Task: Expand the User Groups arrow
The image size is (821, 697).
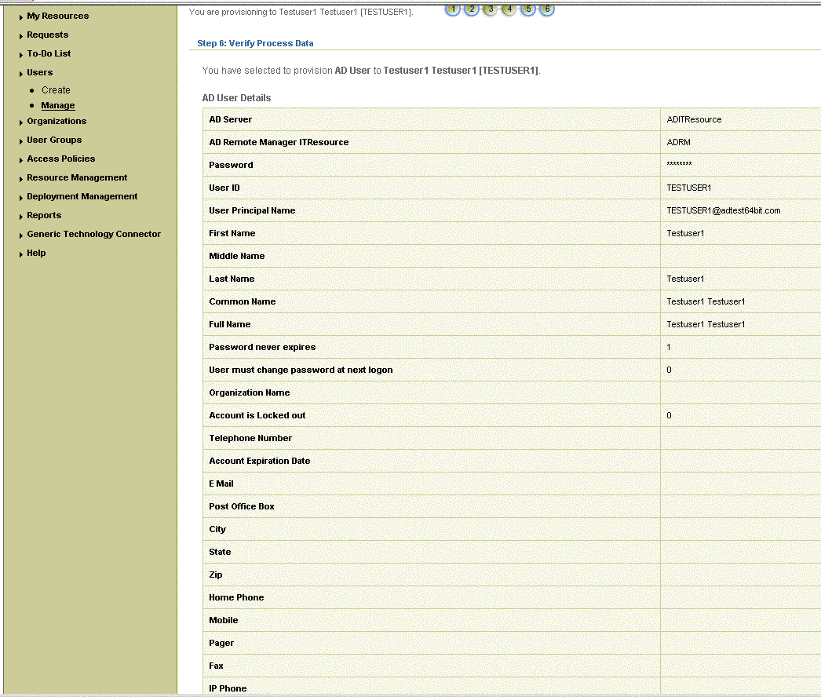Action: (21, 141)
